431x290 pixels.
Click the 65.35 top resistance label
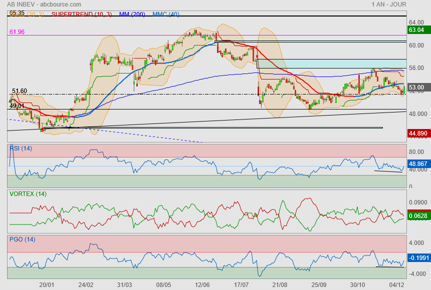(17, 13)
